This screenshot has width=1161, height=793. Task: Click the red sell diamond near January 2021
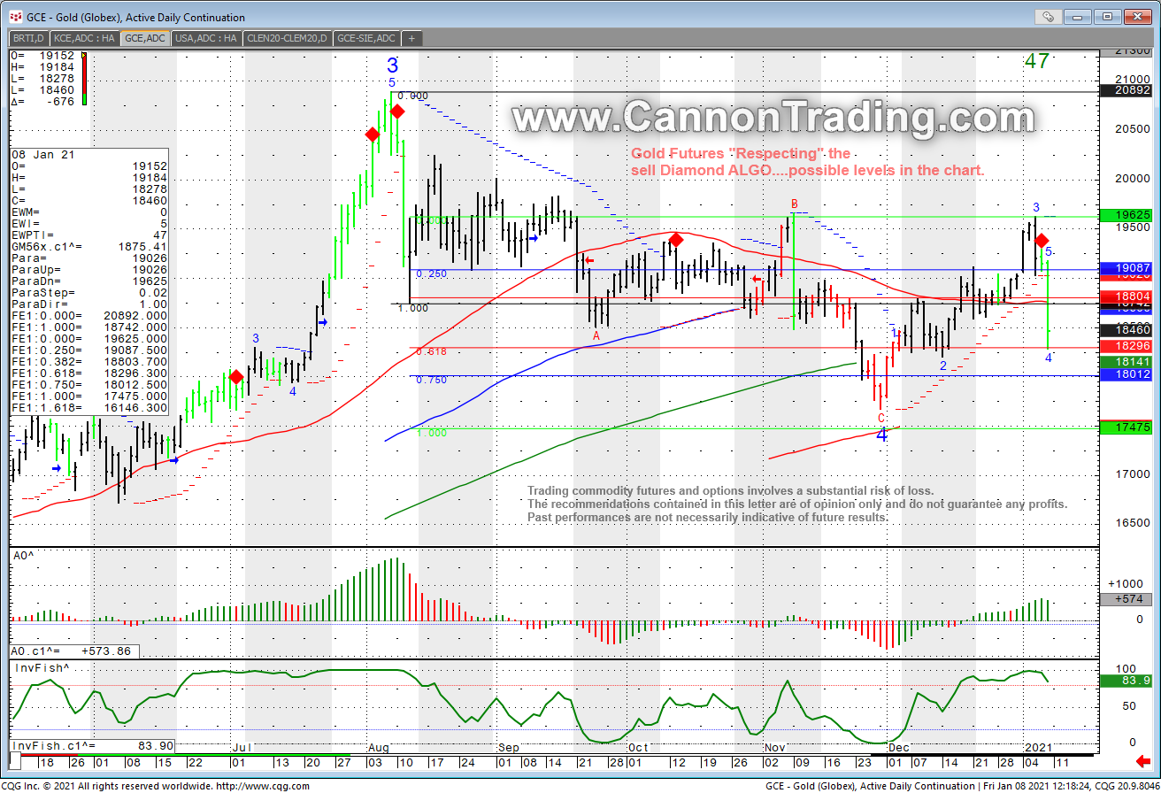(x=1042, y=241)
